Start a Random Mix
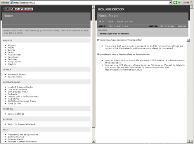Screen dimensions: 194x144 [x=14, y=62]
